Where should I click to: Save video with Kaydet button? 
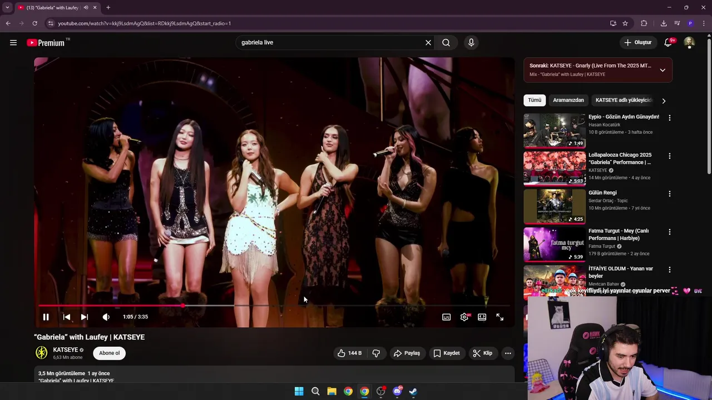(447, 353)
